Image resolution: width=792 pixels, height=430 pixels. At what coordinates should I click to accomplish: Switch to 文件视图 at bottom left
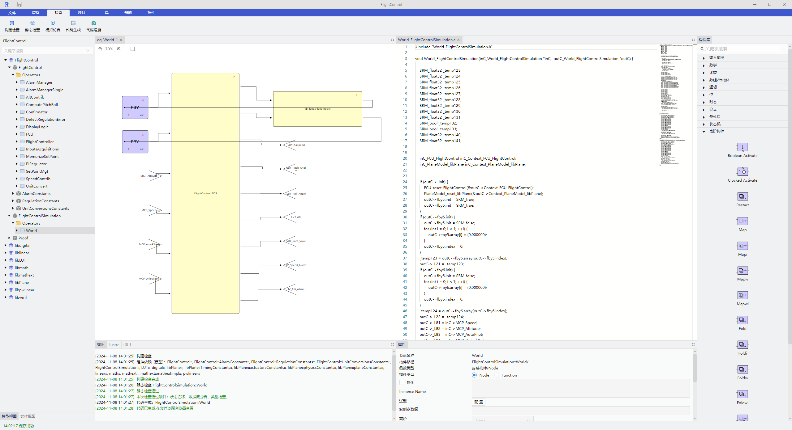point(28,416)
